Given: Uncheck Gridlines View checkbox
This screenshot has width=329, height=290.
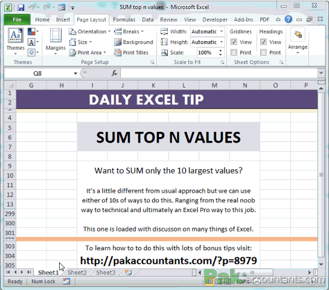Looking at the screenshot, I should 234,42.
